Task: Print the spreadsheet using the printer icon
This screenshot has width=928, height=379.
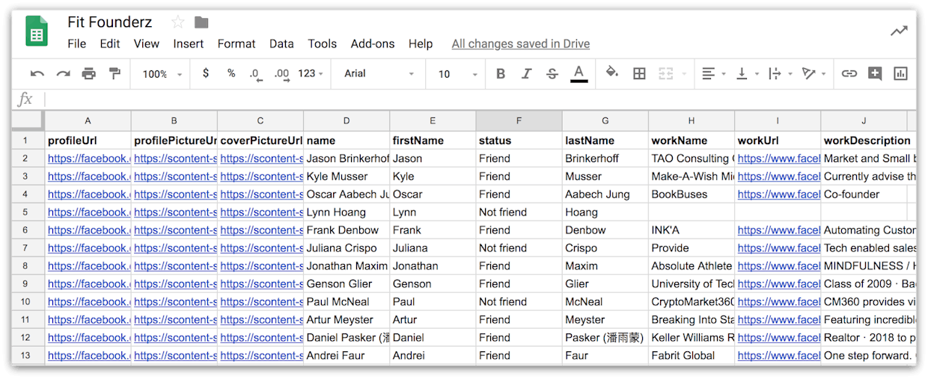Action: pos(89,73)
